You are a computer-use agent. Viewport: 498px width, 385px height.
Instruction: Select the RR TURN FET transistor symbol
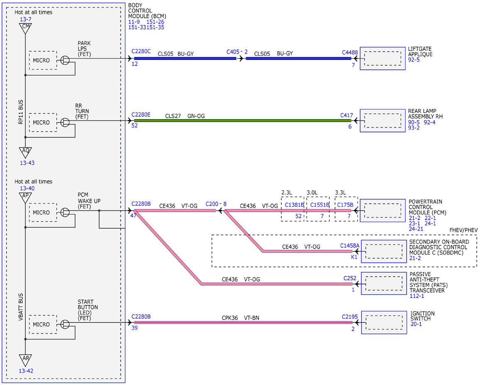[x=65, y=123]
